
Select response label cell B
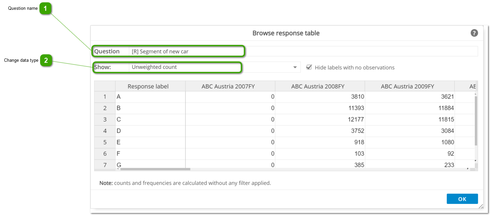150,108
